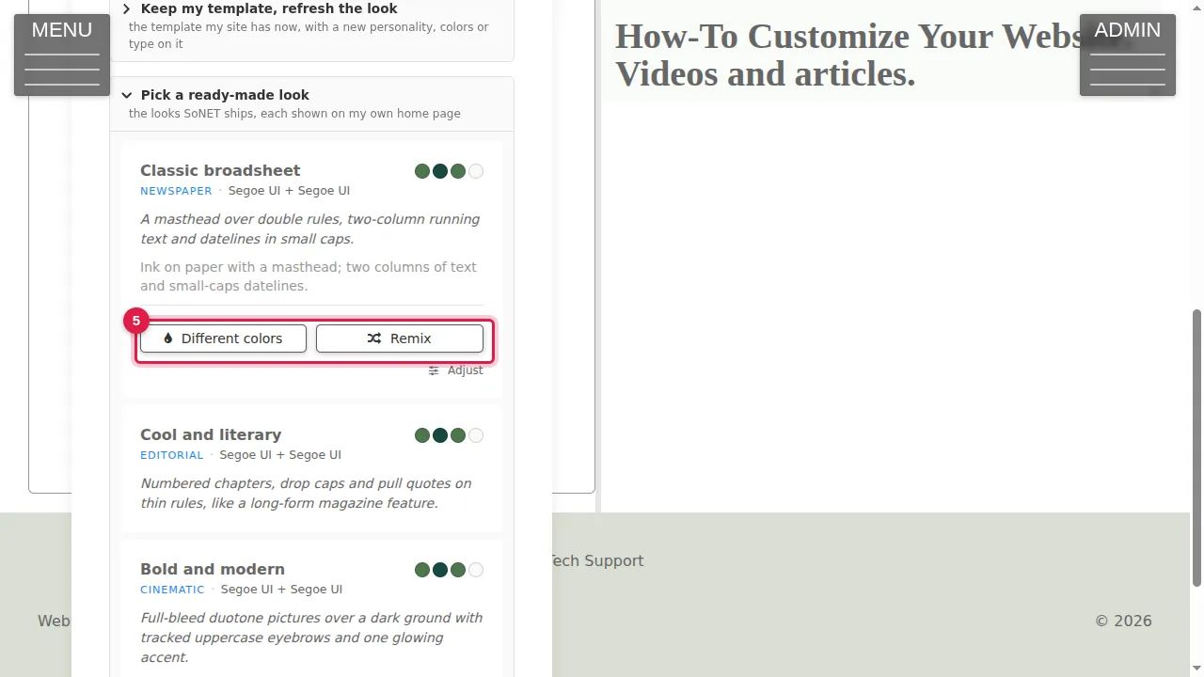Open the ADMIN hamburger button
The image size is (1204, 677).
pos(1128,55)
